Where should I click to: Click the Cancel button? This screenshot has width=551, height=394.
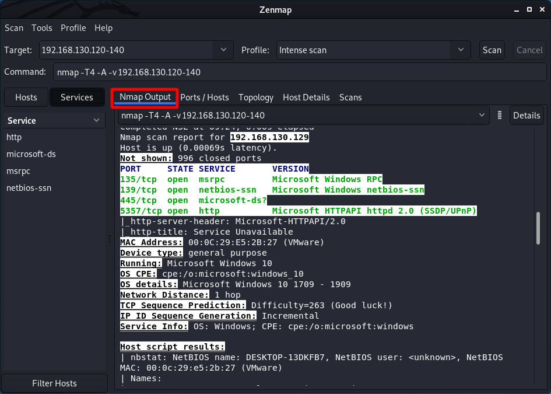[529, 50]
